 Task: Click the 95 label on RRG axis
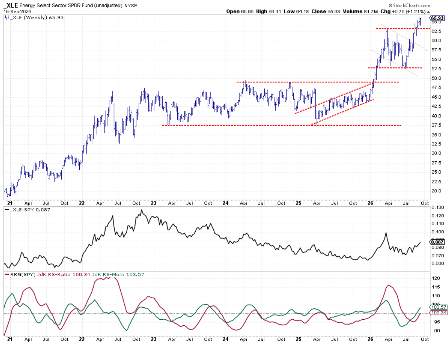437,322
